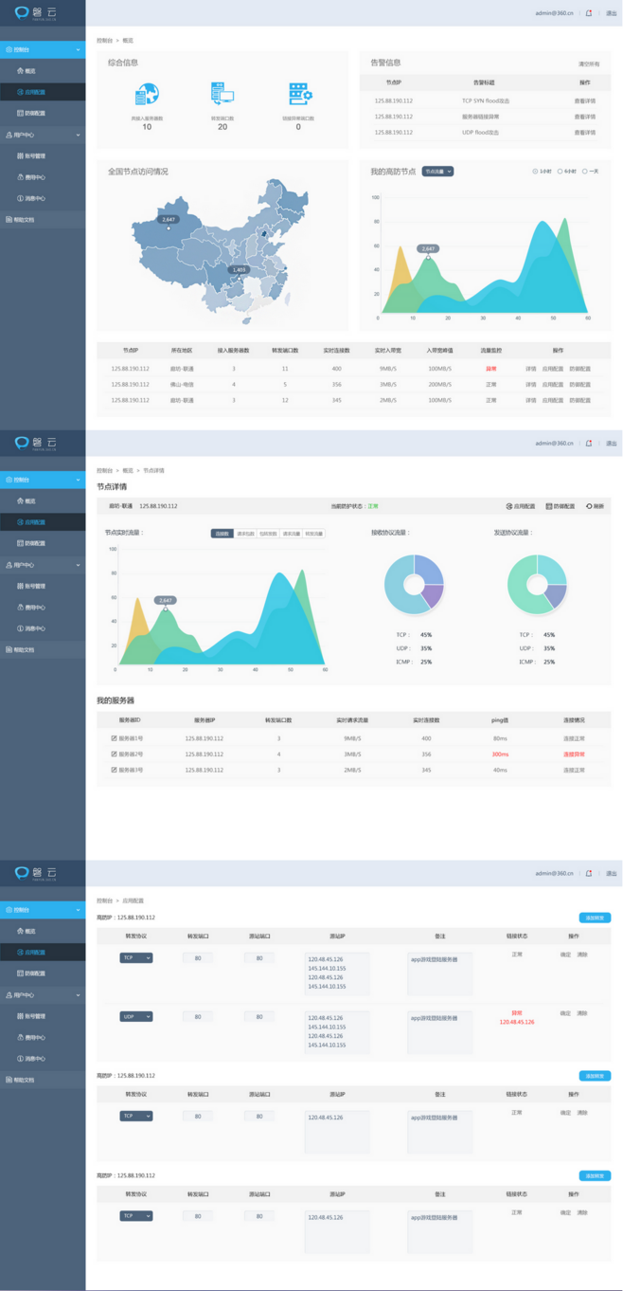Image resolution: width=623 pixels, height=1291 pixels.
Task: Select the 1小时 time range radio button
Action: click(536, 172)
